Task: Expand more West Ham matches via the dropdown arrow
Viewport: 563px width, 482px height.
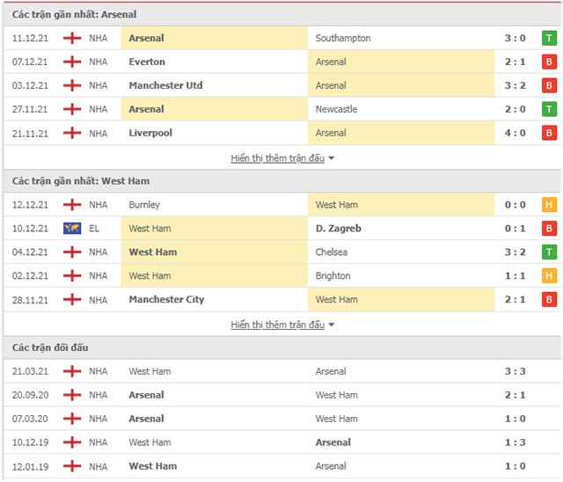Action: [331, 325]
